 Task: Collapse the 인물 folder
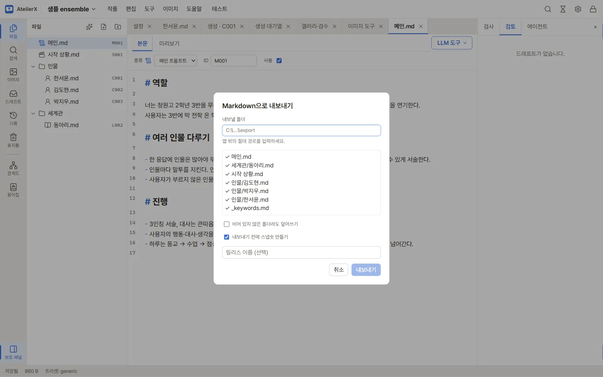tap(33, 66)
